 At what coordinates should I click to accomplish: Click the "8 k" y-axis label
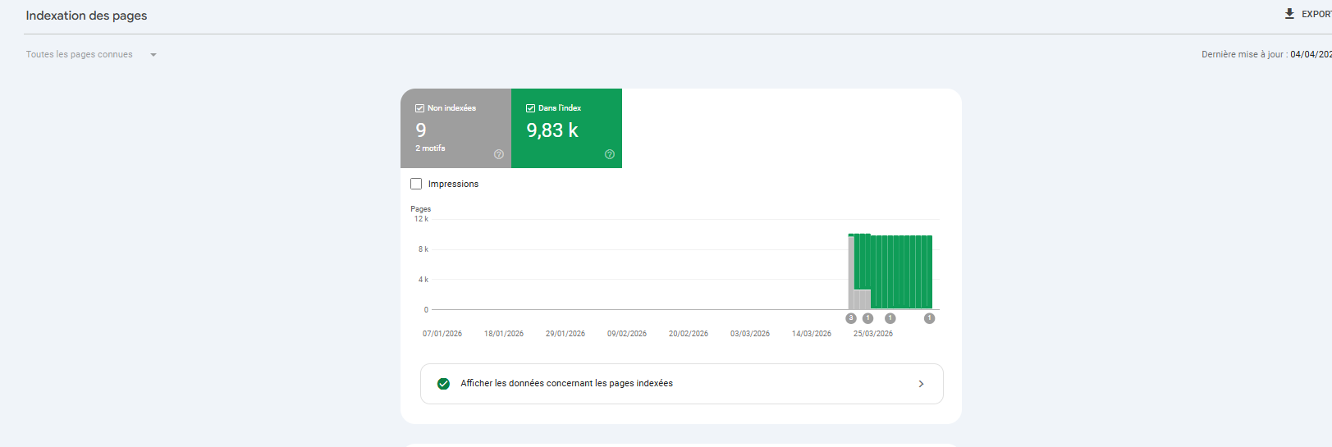click(x=423, y=249)
